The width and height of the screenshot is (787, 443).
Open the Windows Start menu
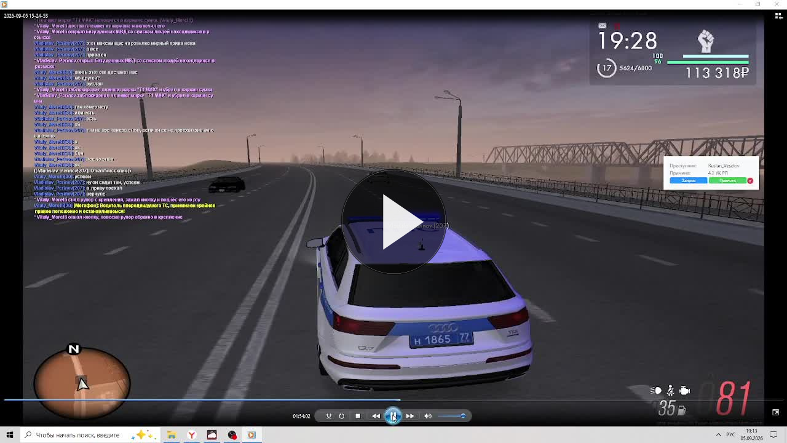click(x=10, y=435)
